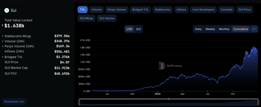The image size is (261, 107).
Task: Toggle the Bridged TVL chart metric
Action: pos(140,10)
